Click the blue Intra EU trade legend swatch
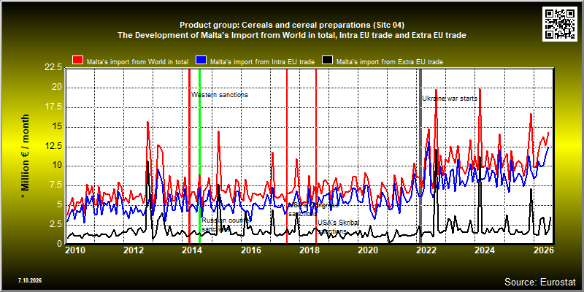Screen dimensions: 584x292 201,61
